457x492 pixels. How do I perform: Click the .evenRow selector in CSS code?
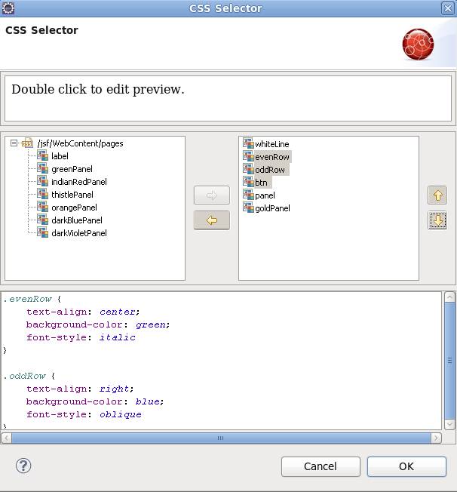[28, 299]
